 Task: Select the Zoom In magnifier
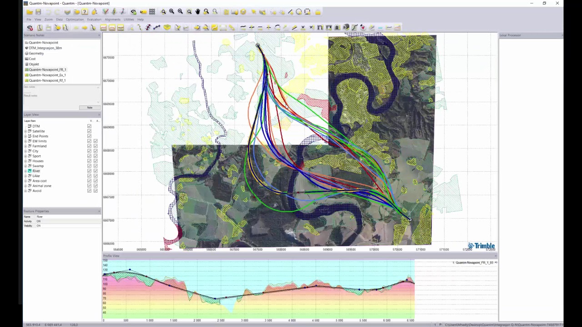[x=172, y=12]
